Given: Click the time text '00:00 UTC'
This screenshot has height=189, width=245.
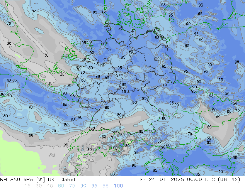Looking at the screenshot, I should [x=202, y=180].
